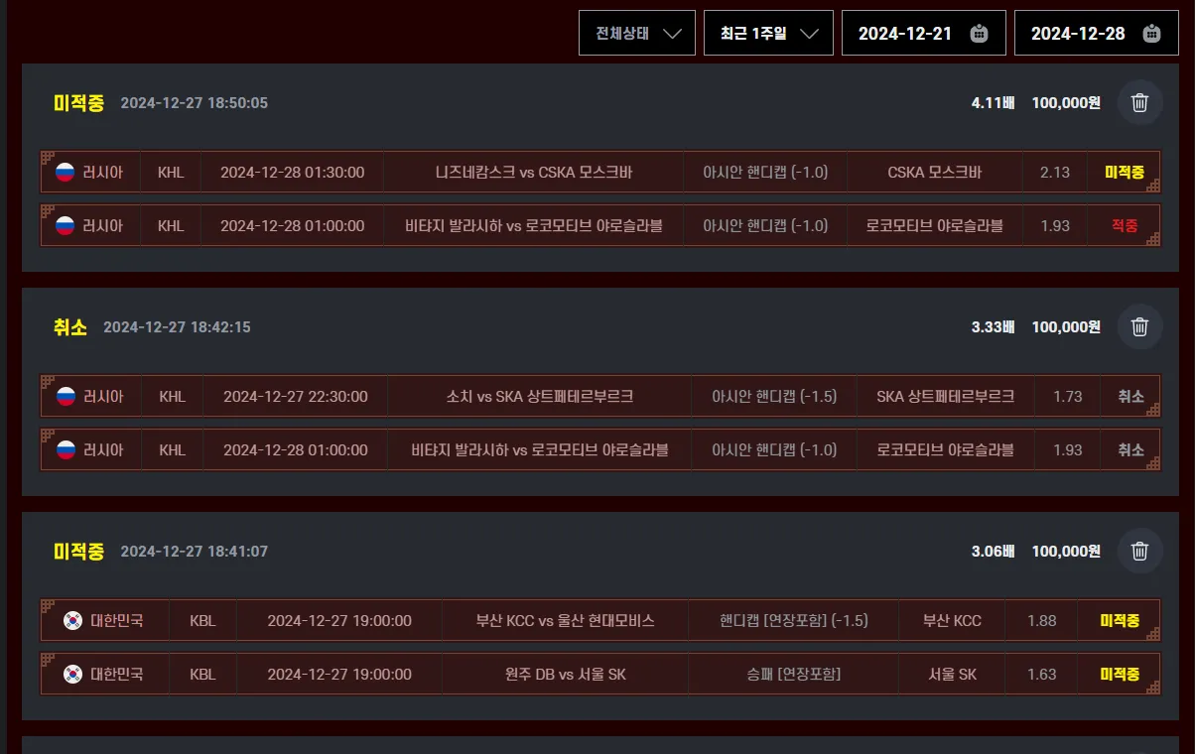Click the 4.11배 odds total
The width and height of the screenshot is (1195, 754).
pyautogui.click(x=993, y=102)
